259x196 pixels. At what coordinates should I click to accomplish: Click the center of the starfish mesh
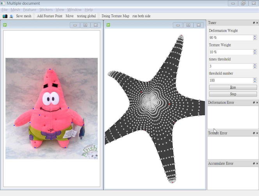(151, 101)
